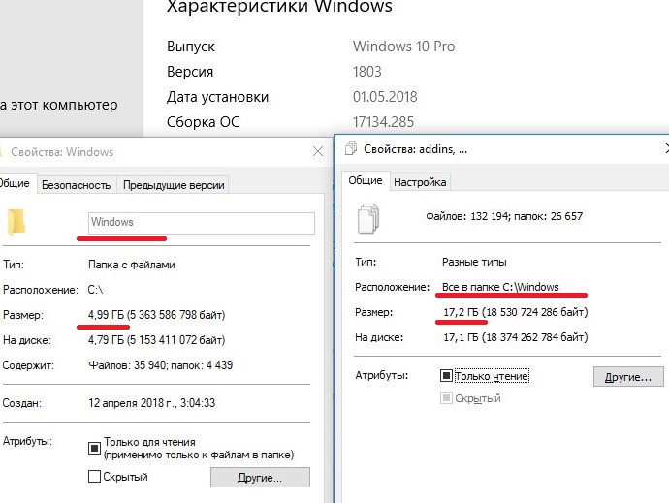Select "Общие" tab in addins properties window

[365, 180]
